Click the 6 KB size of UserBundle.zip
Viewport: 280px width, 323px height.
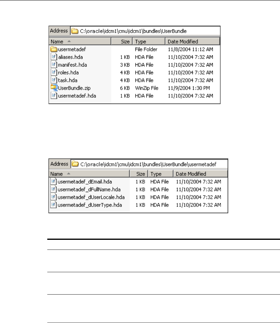125,88
